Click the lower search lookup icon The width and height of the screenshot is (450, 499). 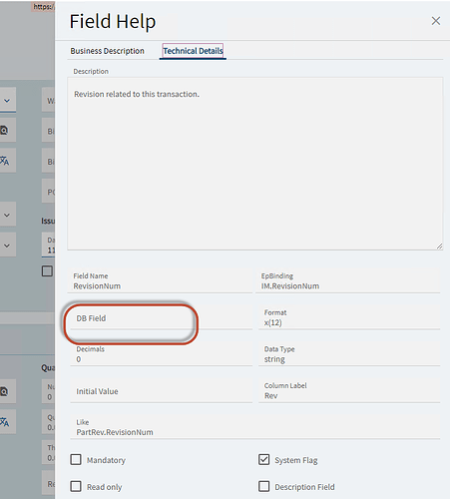coord(4,391)
